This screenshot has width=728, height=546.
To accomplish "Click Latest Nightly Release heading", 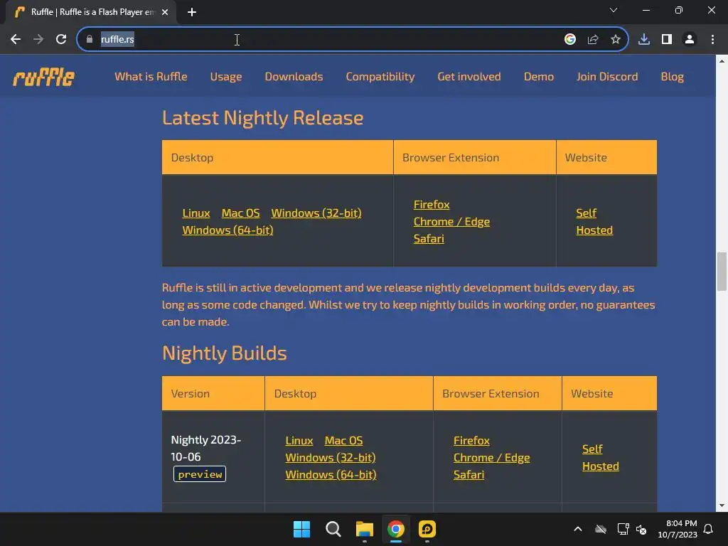I will coord(262,118).
